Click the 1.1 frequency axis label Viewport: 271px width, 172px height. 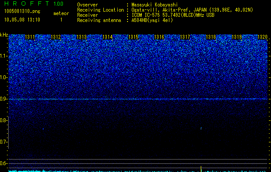coord(3,56)
